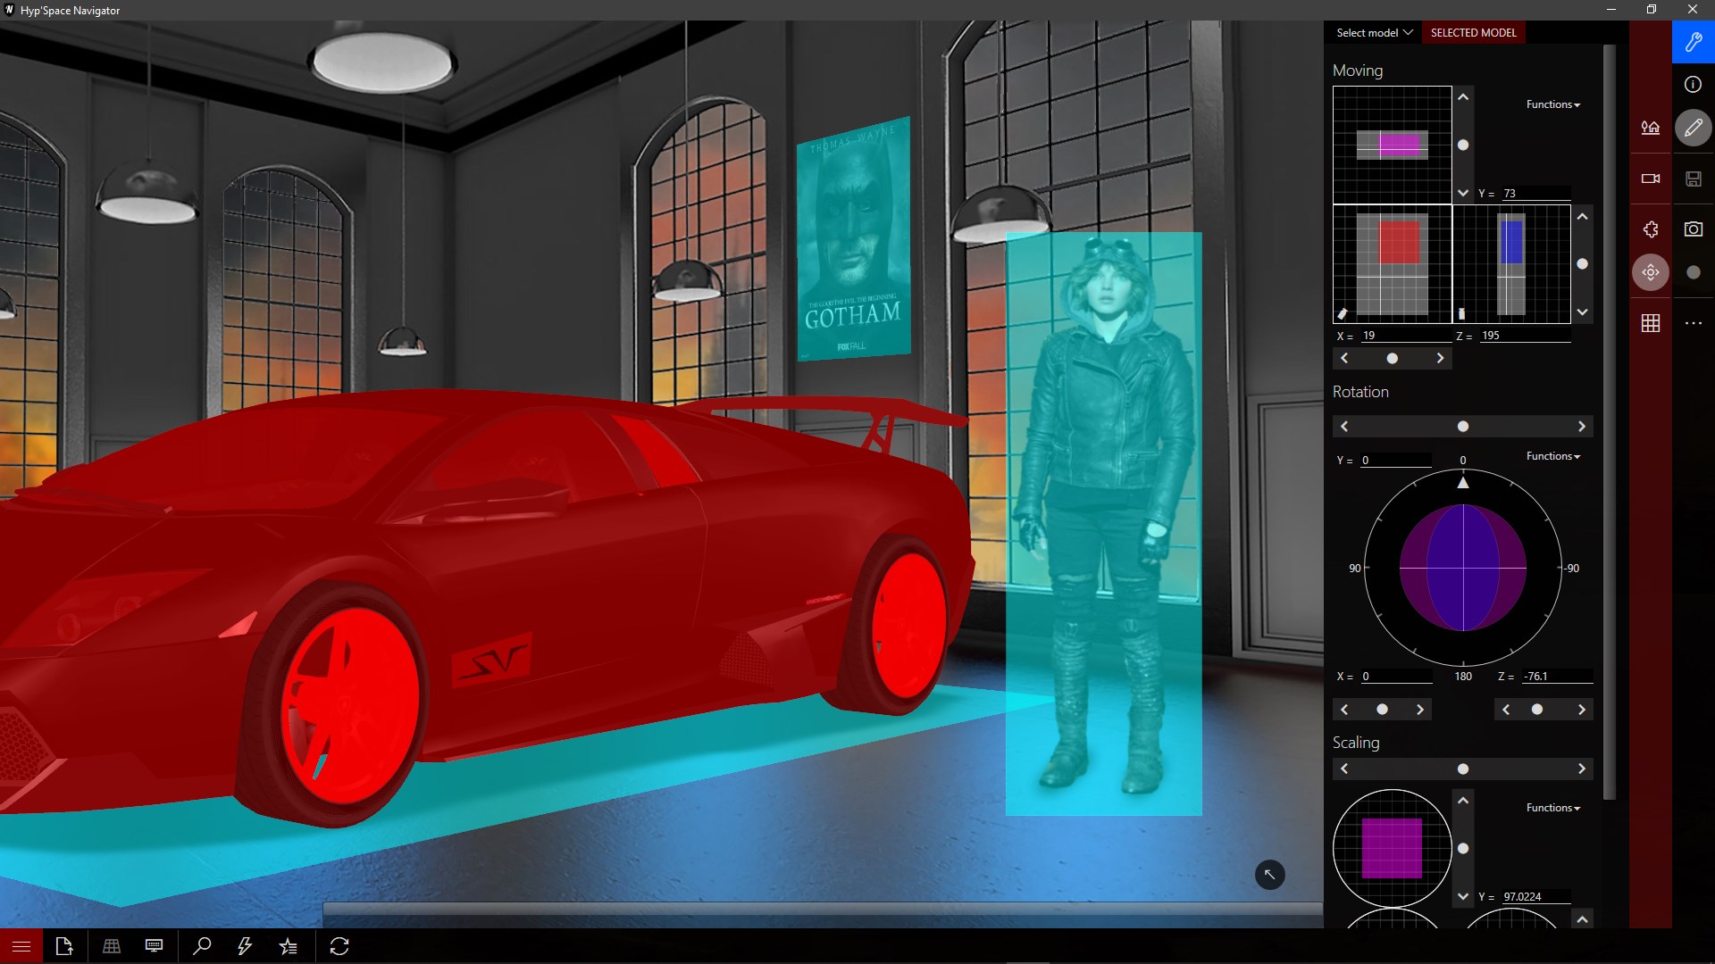The image size is (1715, 964).
Task: Expand Functions dropdown in Rotation section
Action: pyautogui.click(x=1552, y=456)
